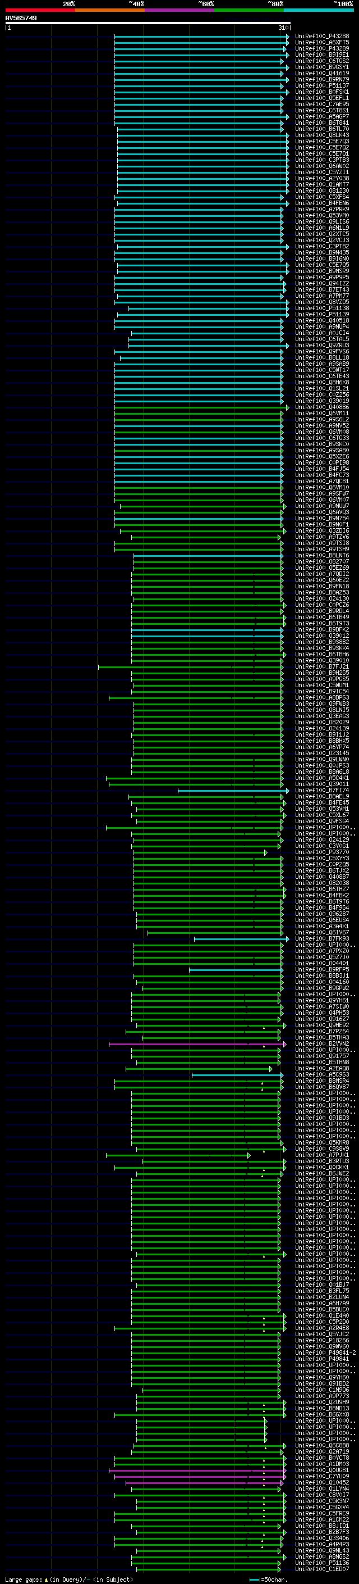Viewport: 359px width, 1584px height.
Task: Select the UniRef100_C3PTB3 label
Action: [322, 160]
